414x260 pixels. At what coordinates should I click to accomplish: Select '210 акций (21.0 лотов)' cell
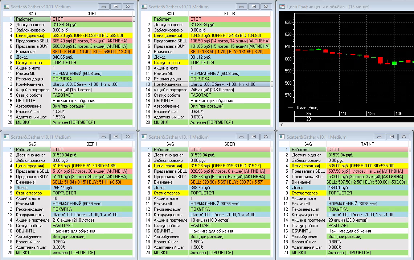click(x=91, y=220)
